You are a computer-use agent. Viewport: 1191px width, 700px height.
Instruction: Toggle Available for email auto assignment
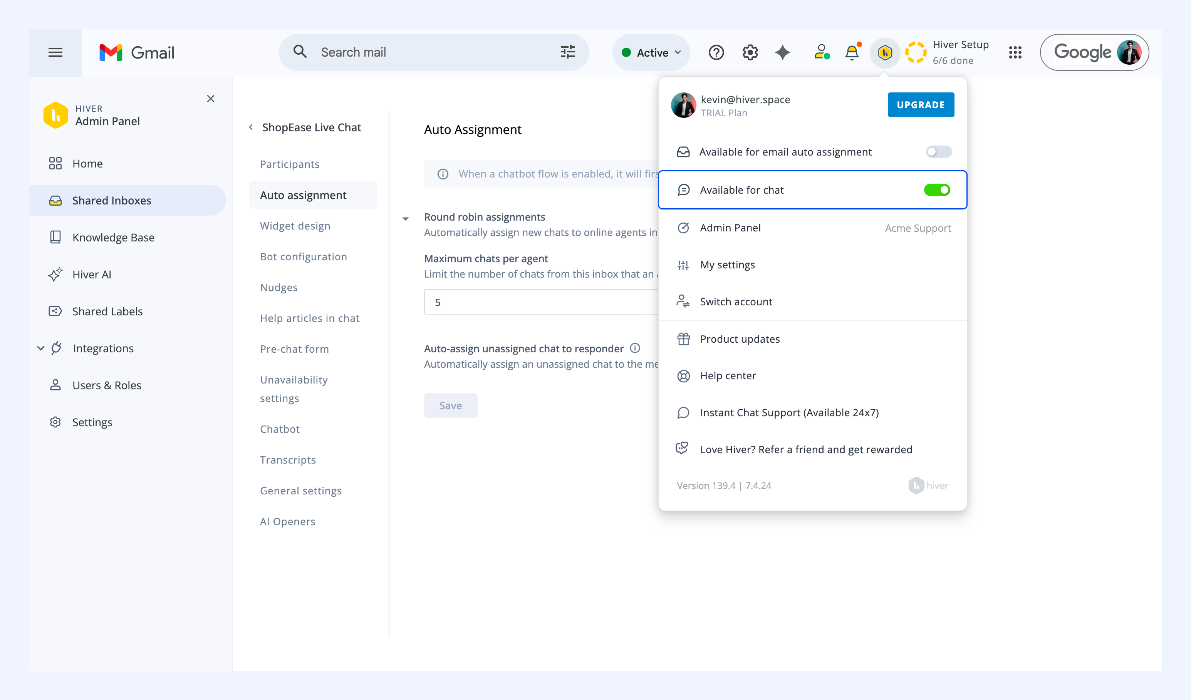pos(938,152)
